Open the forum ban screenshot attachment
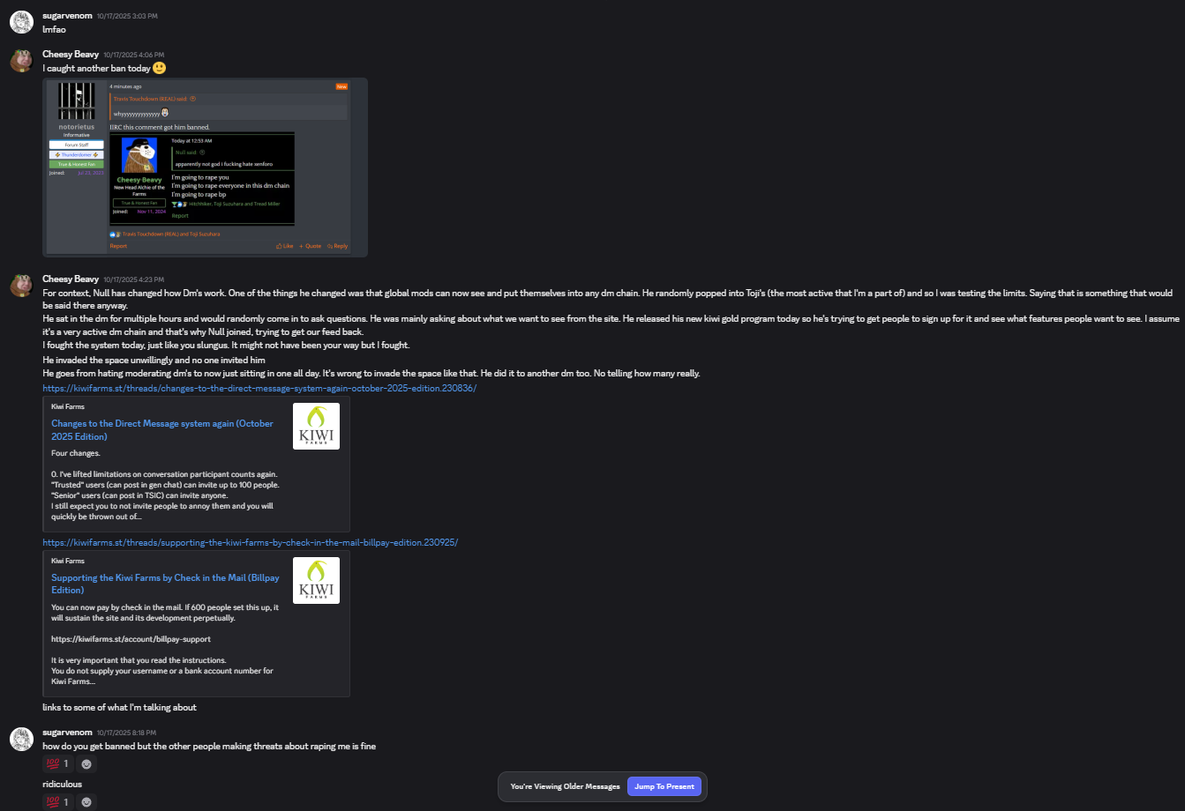The image size is (1185, 811). coord(205,167)
